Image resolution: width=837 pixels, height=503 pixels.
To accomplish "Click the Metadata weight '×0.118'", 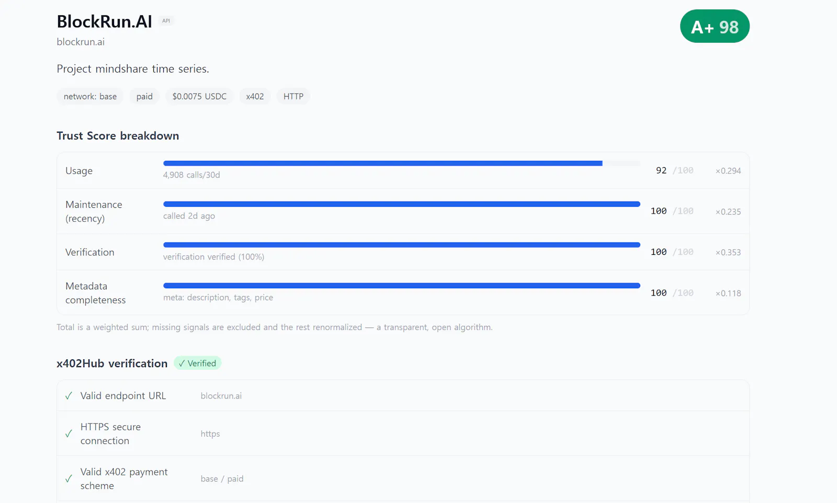I will 728,293.
